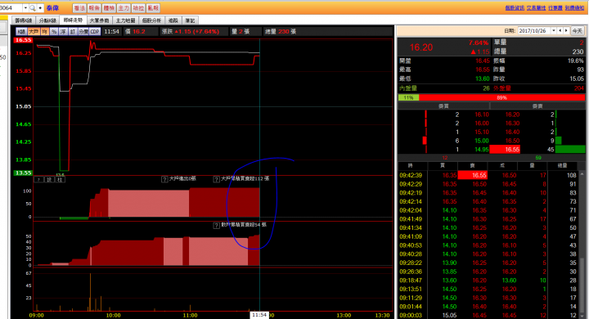
Task: Click the 柱 bar-chart icon in indicator panel
Action: pos(60,180)
